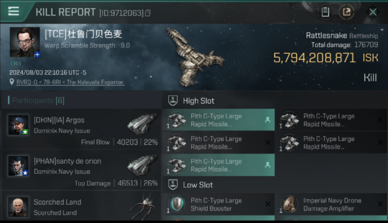Open the clipboard notes icon

tap(325, 12)
